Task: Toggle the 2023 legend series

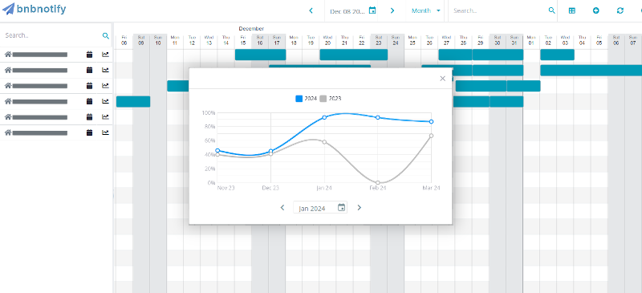Action: click(x=331, y=99)
